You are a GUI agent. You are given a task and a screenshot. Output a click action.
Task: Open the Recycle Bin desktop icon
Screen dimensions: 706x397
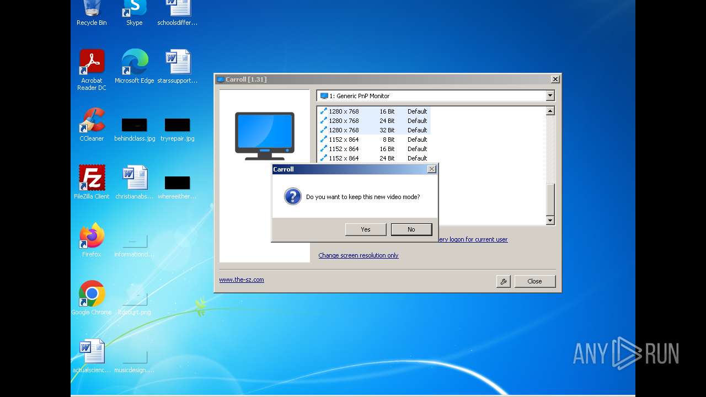coord(92,13)
